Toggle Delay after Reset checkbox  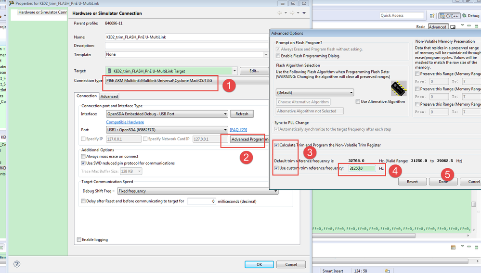83,201
